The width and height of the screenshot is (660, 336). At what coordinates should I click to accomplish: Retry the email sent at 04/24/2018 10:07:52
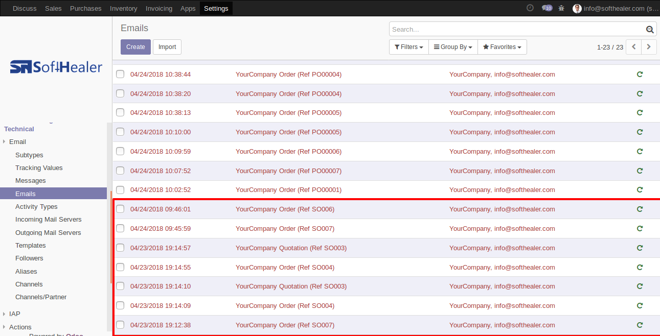[x=640, y=171]
